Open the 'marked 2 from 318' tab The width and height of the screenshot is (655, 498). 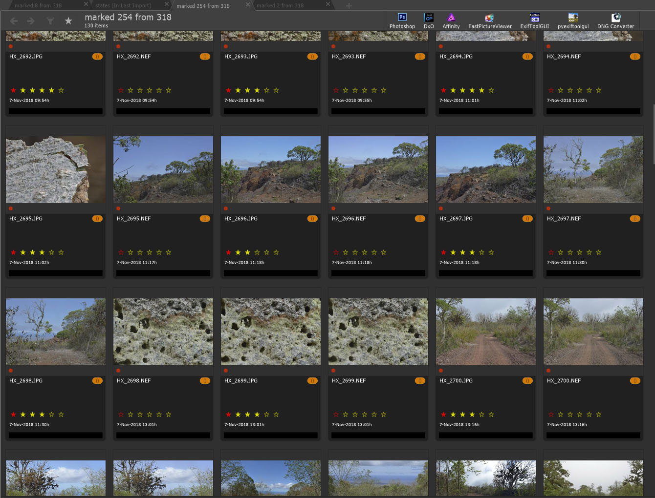(x=280, y=5)
